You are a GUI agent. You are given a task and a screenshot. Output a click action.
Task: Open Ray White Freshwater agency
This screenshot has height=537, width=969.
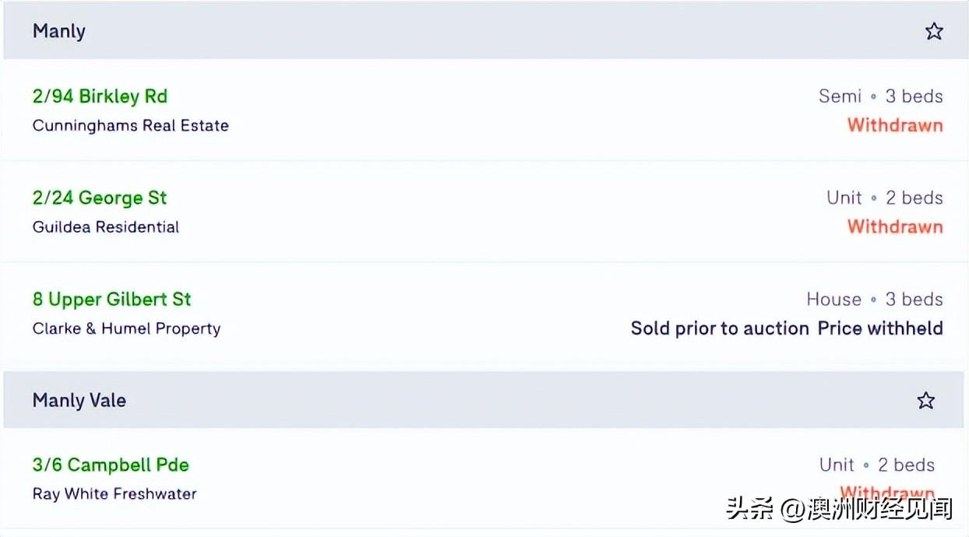pyautogui.click(x=115, y=493)
